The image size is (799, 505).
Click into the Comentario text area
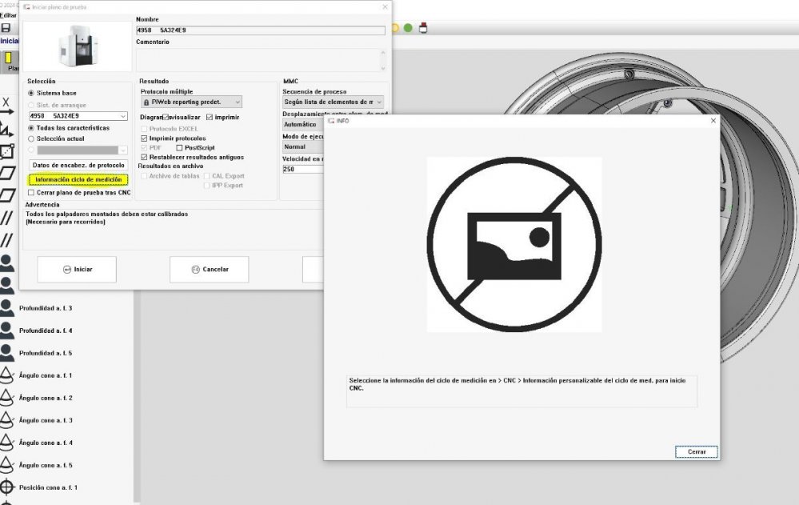pos(258,60)
